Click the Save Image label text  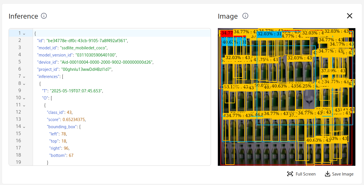(343, 174)
